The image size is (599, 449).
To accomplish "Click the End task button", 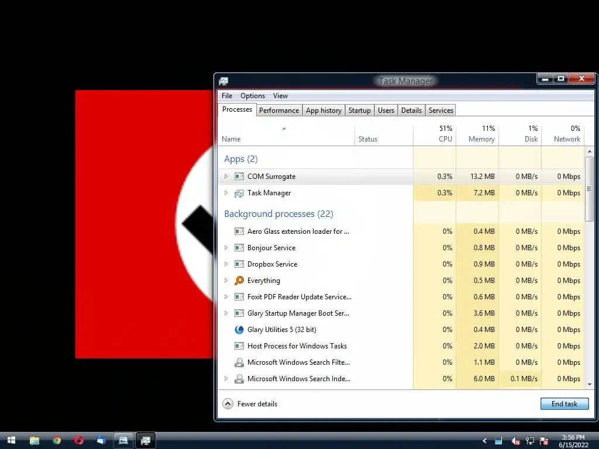I will 564,404.
